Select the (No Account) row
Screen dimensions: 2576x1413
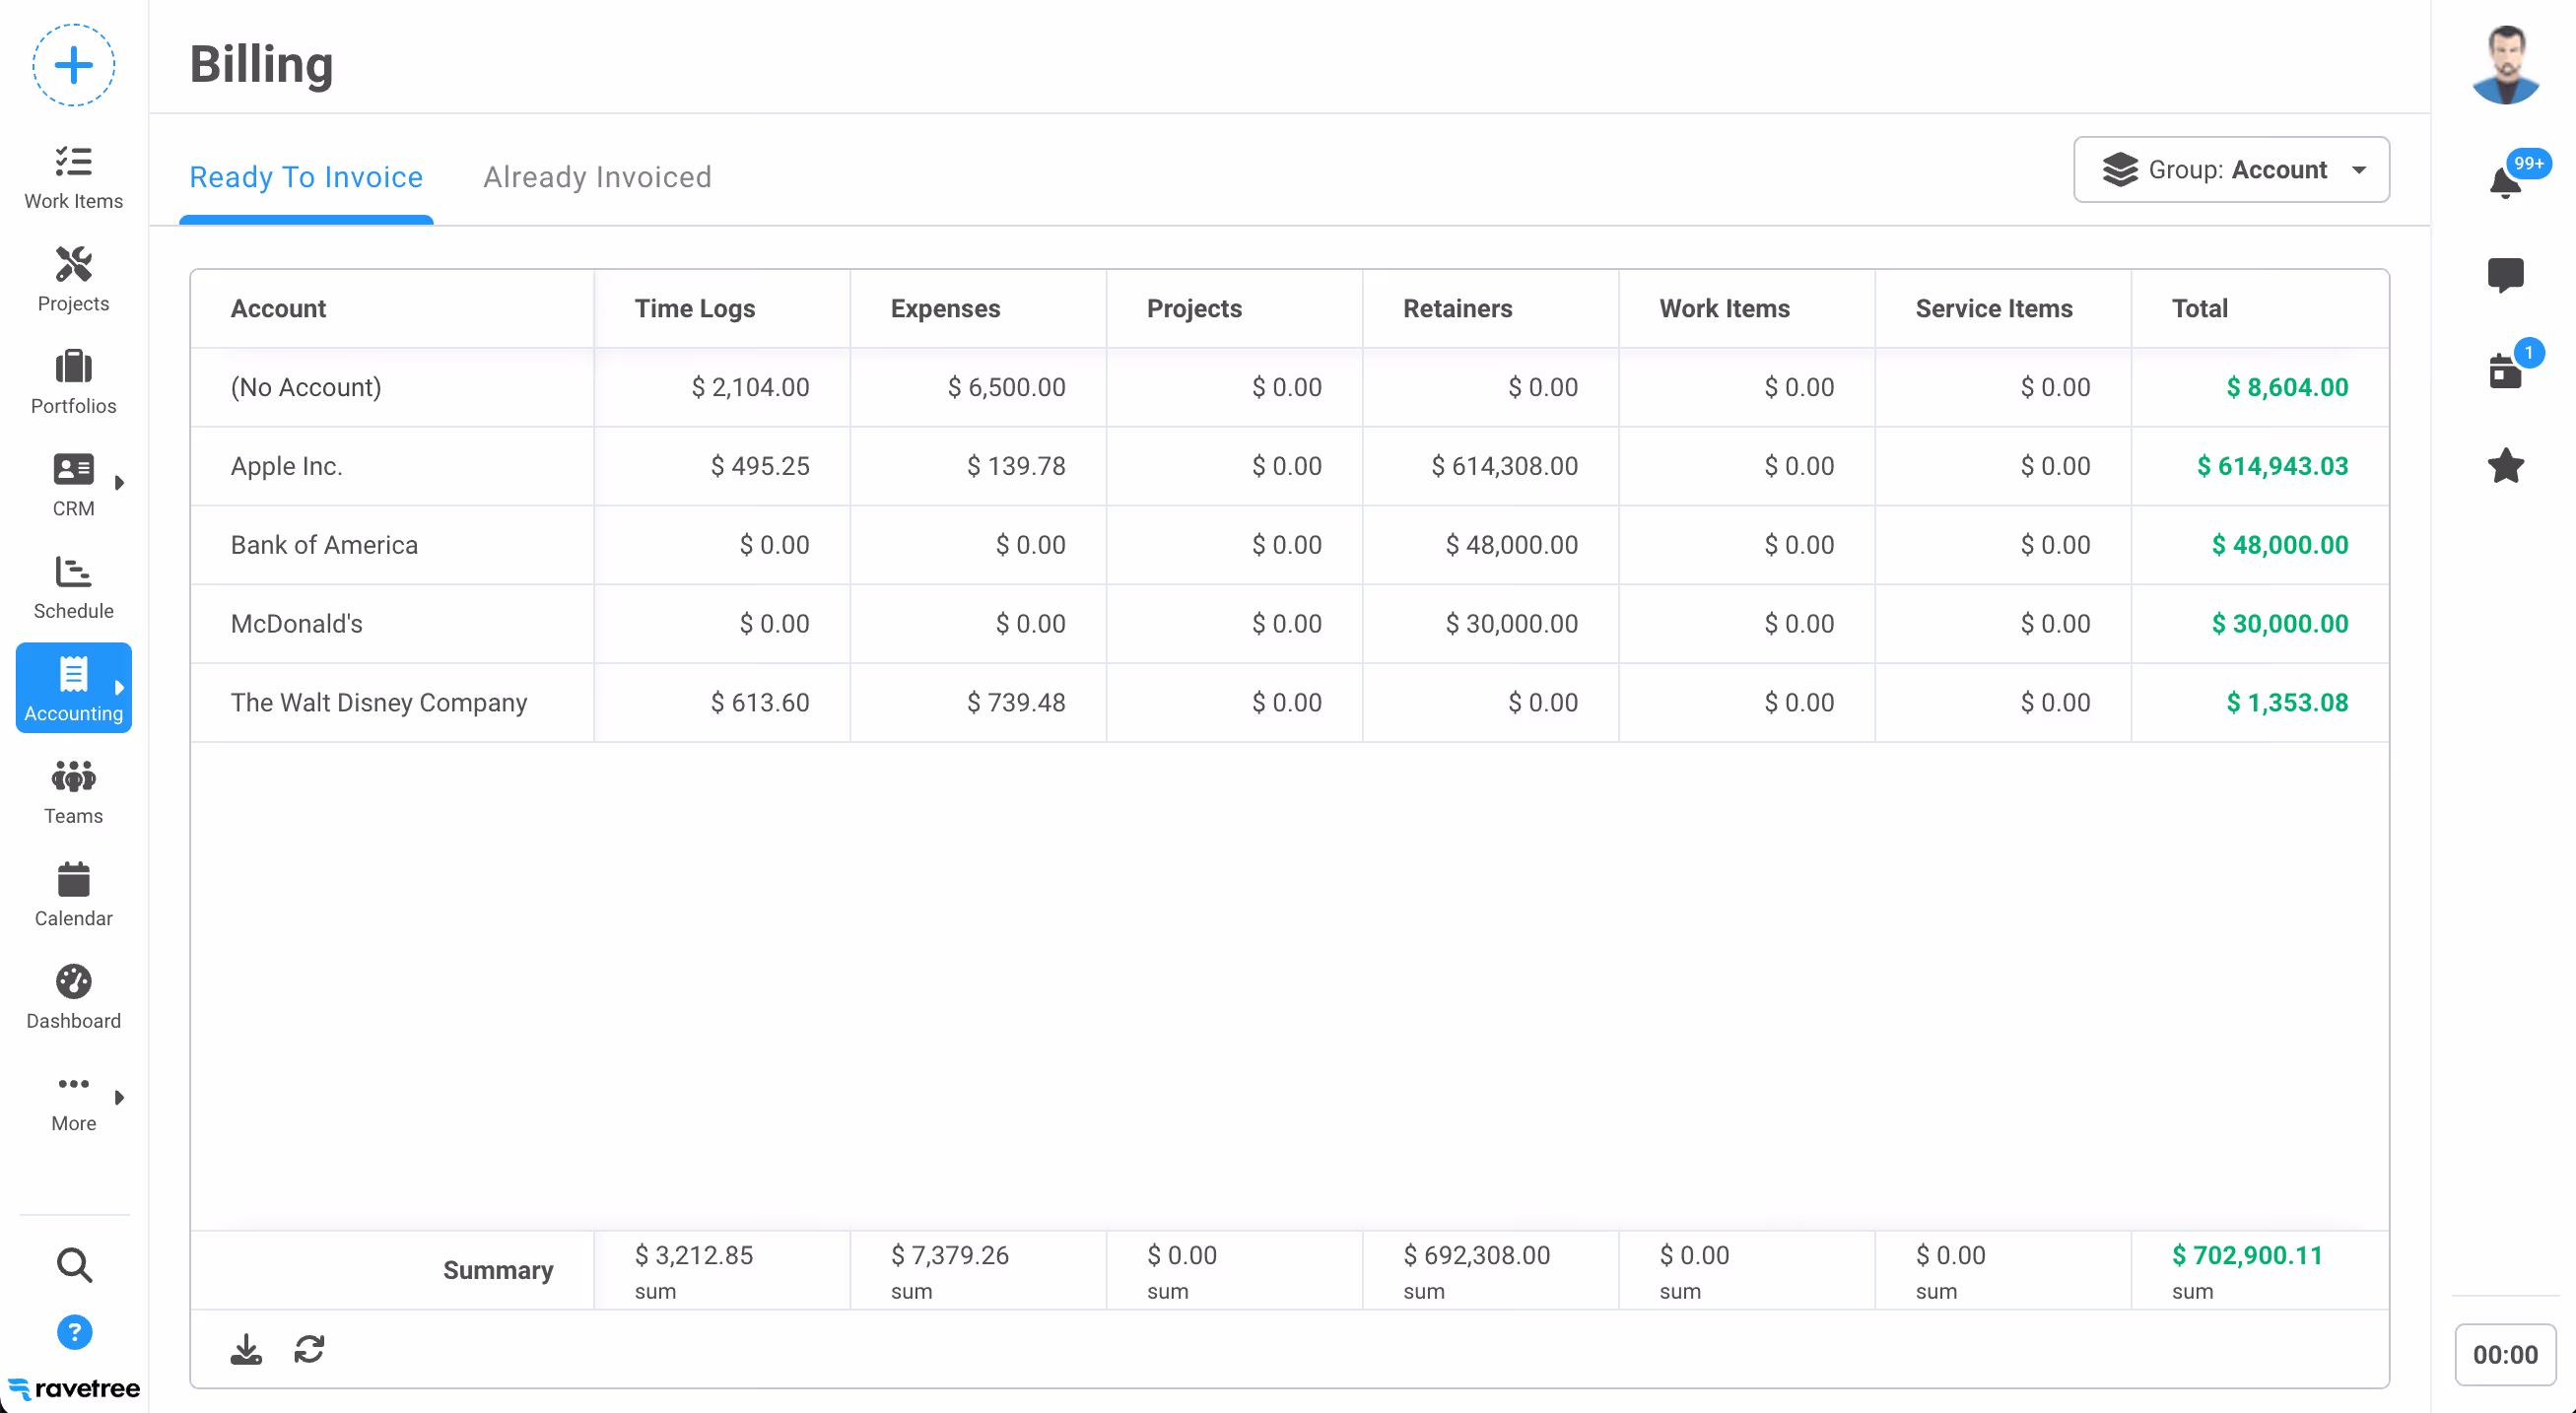point(1289,387)
